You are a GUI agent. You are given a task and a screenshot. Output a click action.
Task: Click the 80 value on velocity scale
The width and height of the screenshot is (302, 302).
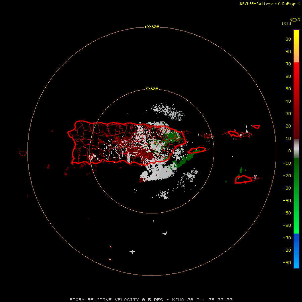coord(288,51)
